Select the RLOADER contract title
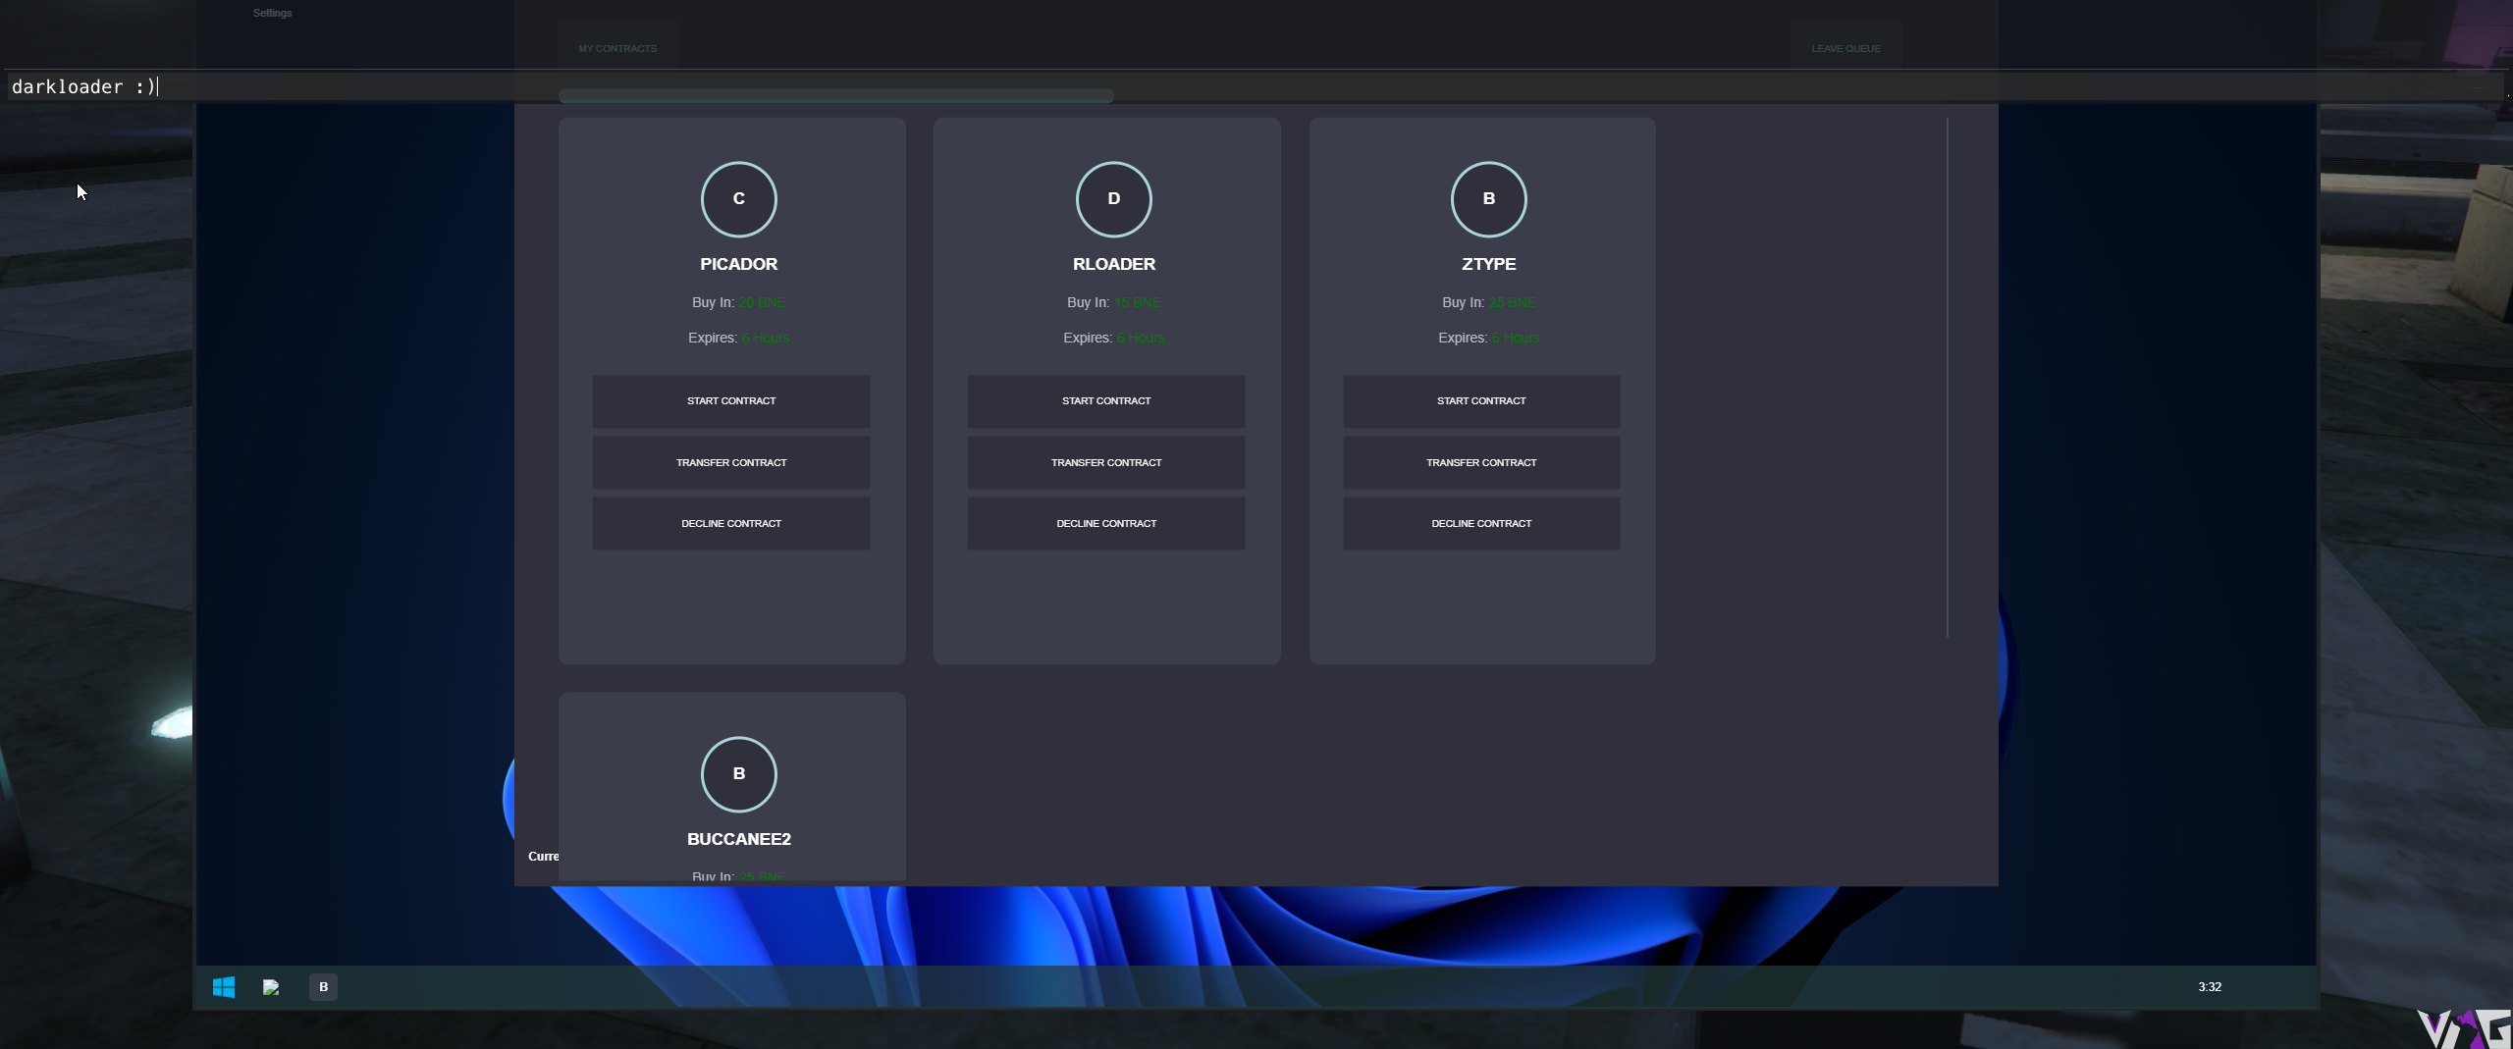Screen dimensions: 2513x1049 1114,264
